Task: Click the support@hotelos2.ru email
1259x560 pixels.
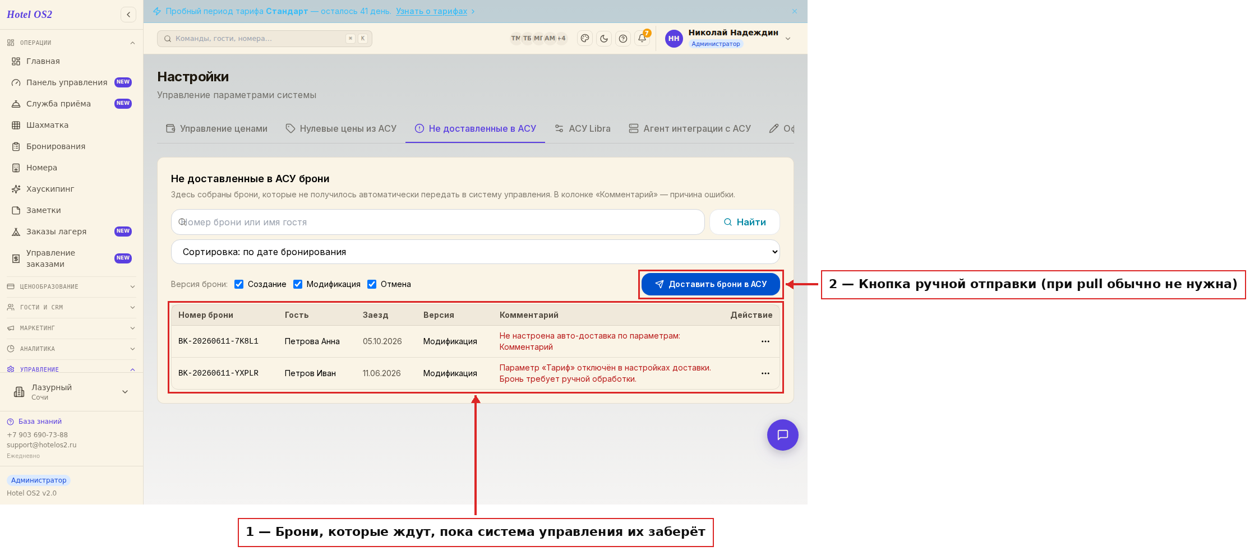Action: pyautogui.click(x=41, y=445)
